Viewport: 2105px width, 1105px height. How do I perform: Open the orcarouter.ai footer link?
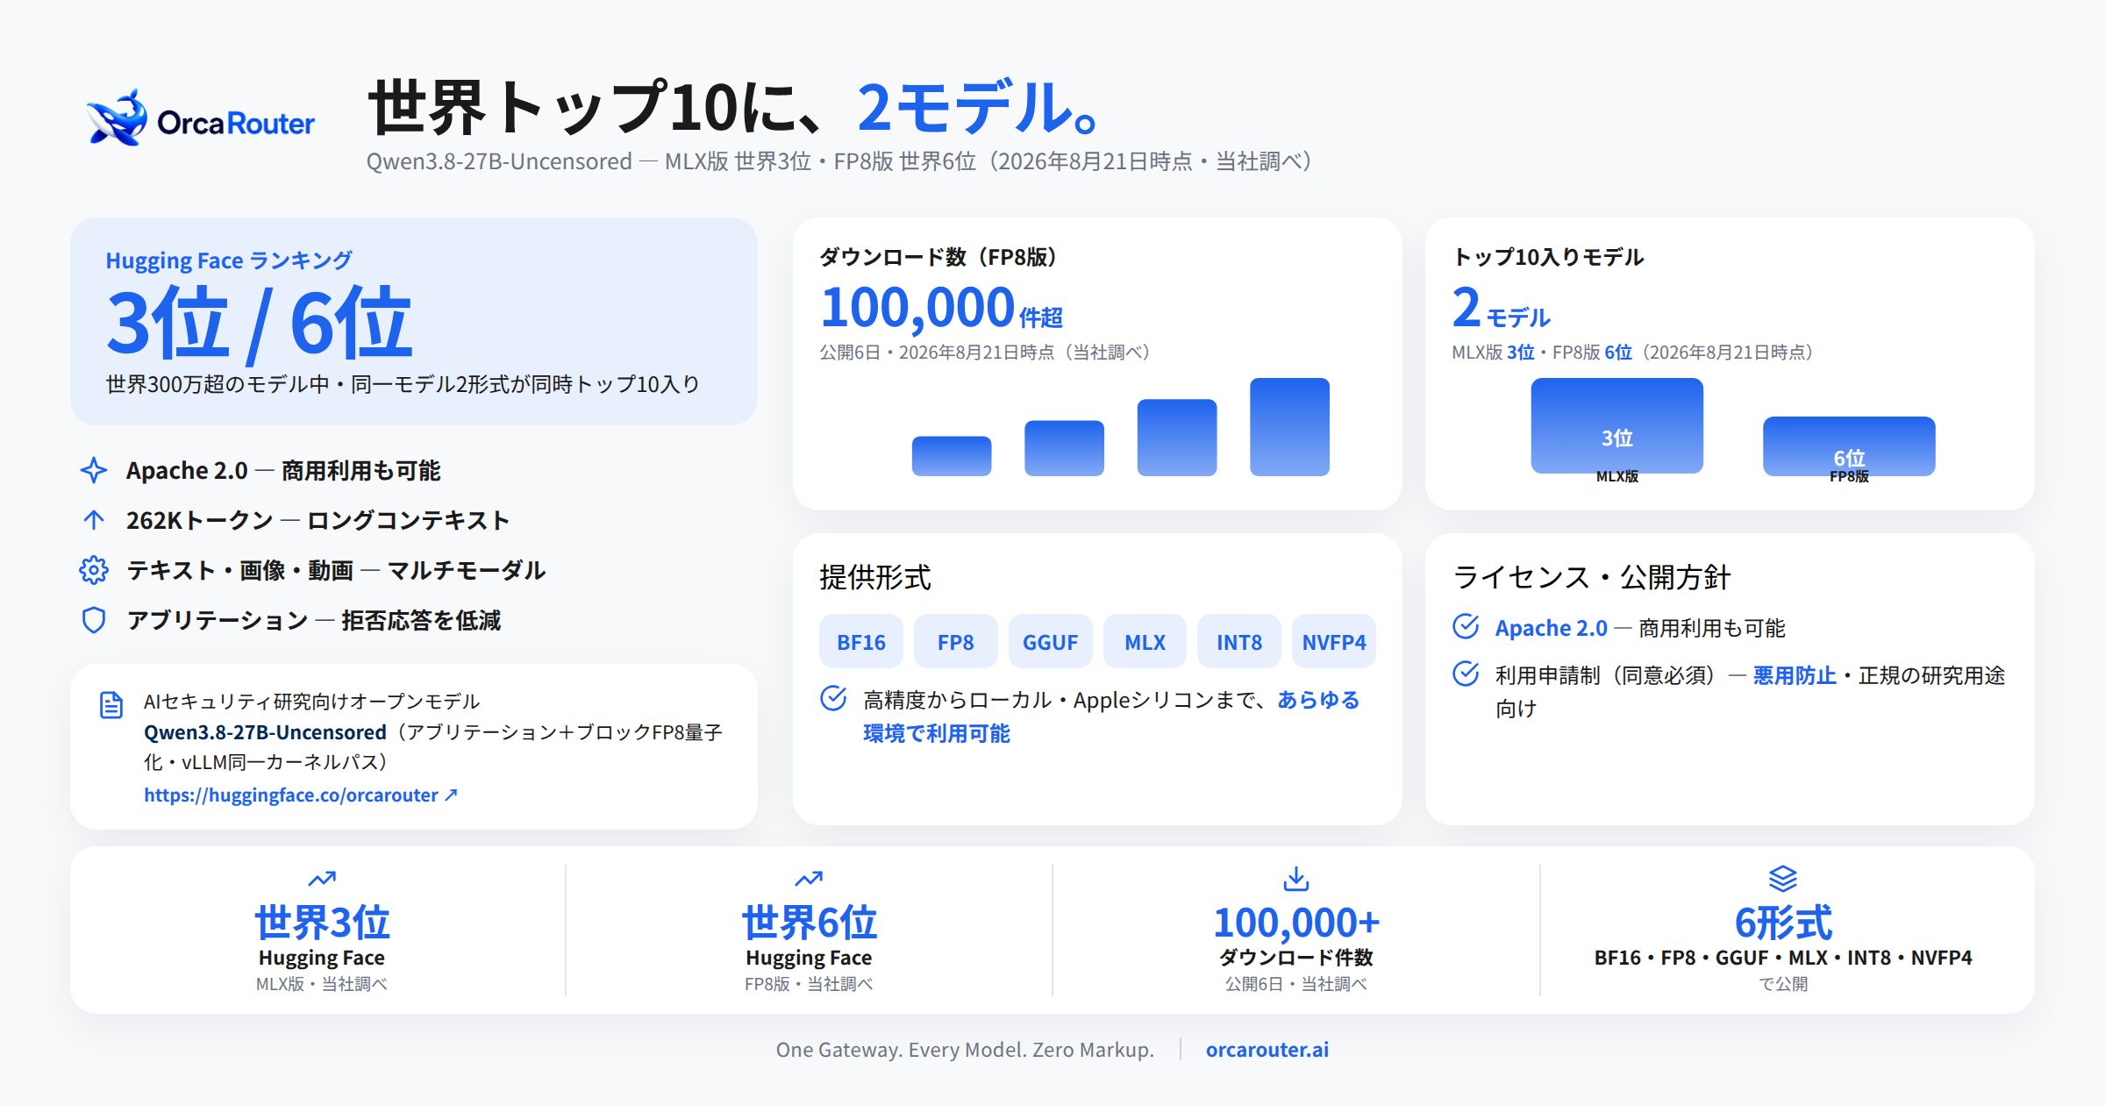[1267, 1050]
